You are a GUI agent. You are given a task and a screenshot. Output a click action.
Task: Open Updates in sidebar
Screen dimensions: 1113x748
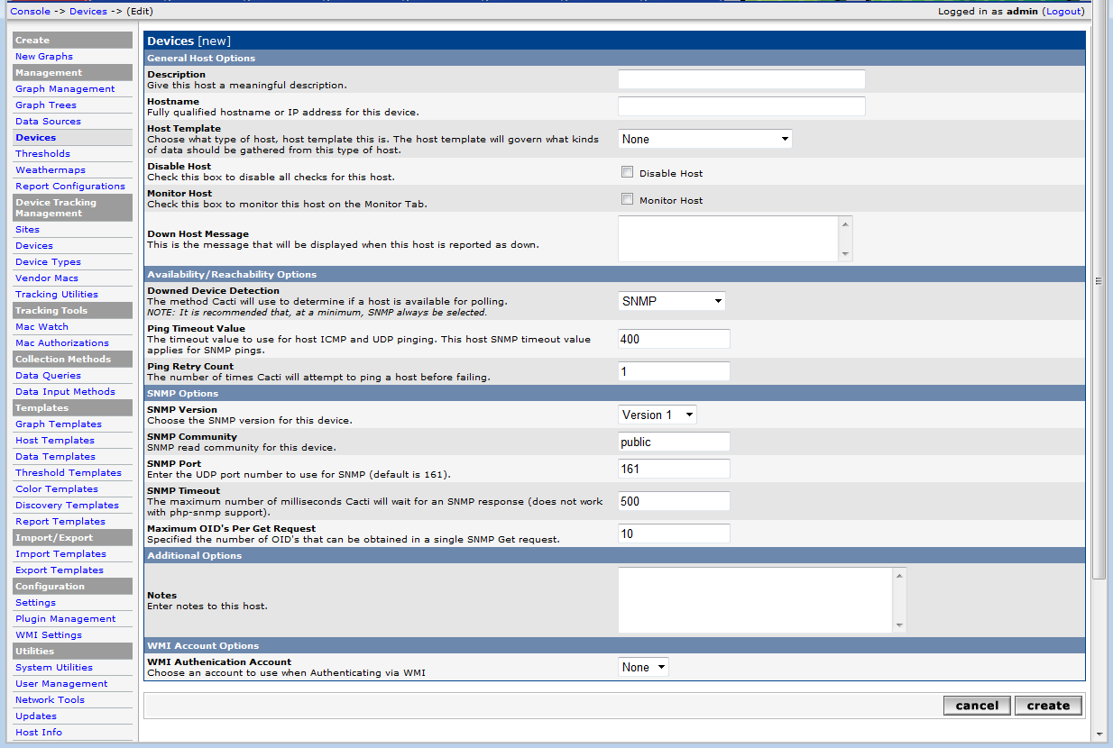(36, 716)
